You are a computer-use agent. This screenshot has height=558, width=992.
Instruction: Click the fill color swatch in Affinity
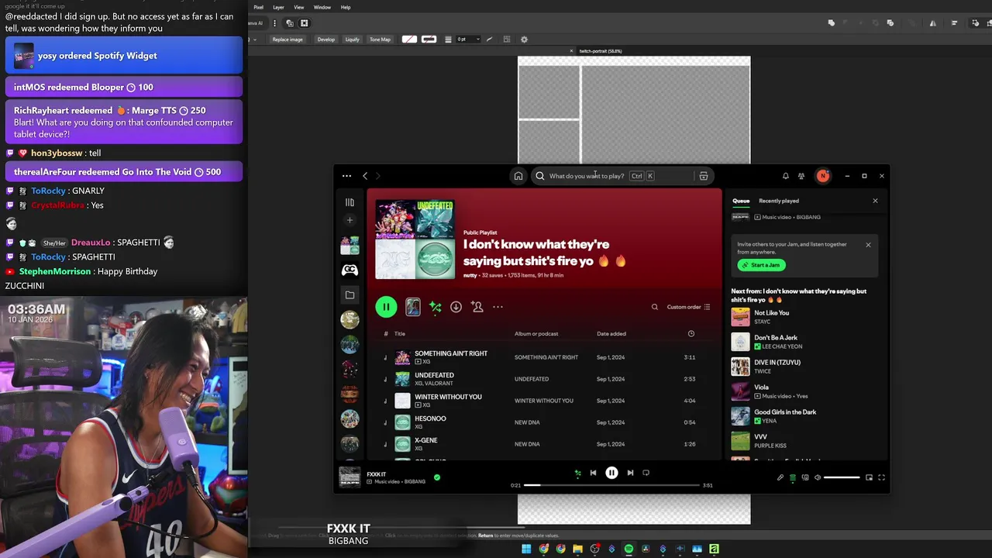[x=409, y=40]
